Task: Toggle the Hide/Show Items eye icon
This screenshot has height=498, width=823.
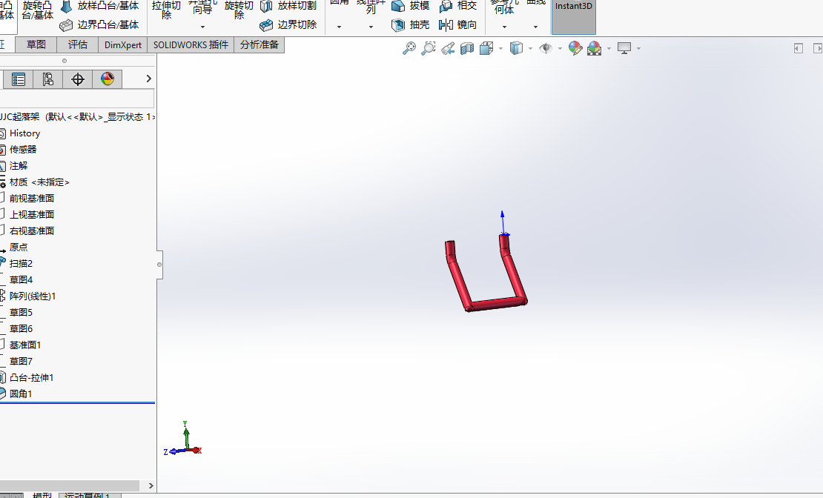Action: pyautogui.click(x=546, y=48)
